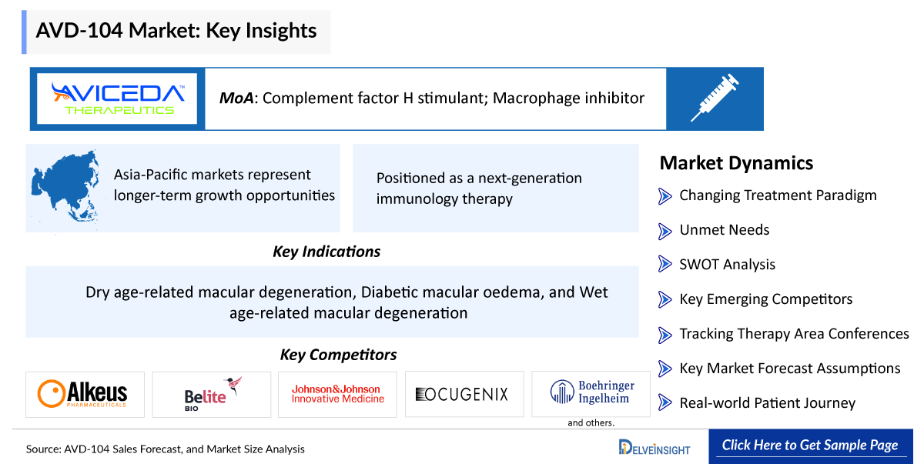Open Key Emerging Competitors item
The height and width of the screenshot is (464, 924).
tap(765, 299)
